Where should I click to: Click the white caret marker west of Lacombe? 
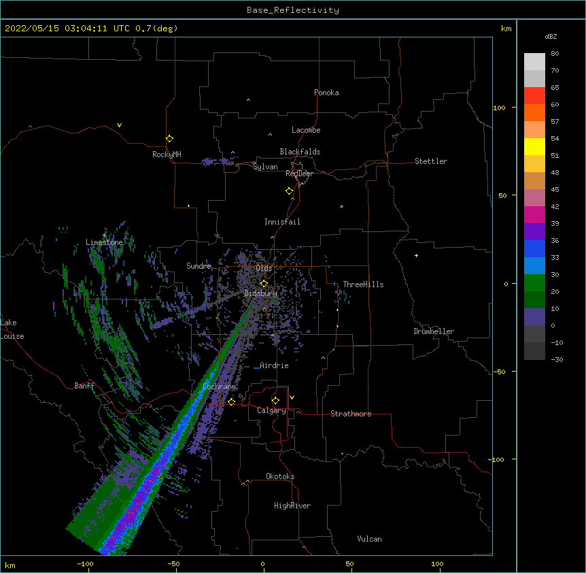pos(270,135)
